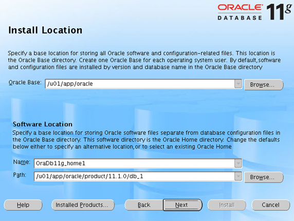Click into the software Path field

134,176
